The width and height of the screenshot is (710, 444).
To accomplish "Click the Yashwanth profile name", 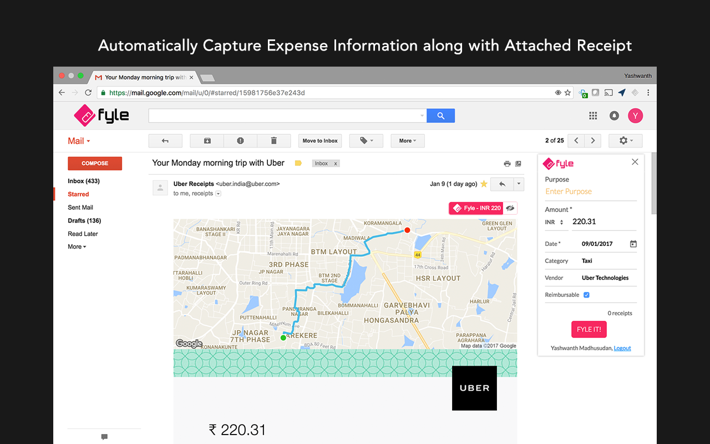I will [x=637, y=75].
